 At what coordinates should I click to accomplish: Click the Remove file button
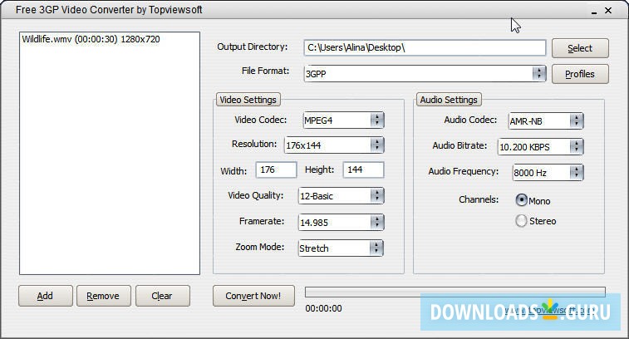coord(104,296)
